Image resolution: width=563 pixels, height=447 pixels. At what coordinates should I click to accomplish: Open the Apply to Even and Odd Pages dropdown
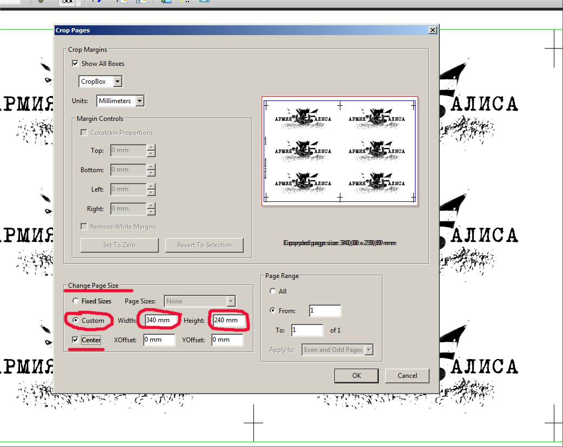point(338,350)
